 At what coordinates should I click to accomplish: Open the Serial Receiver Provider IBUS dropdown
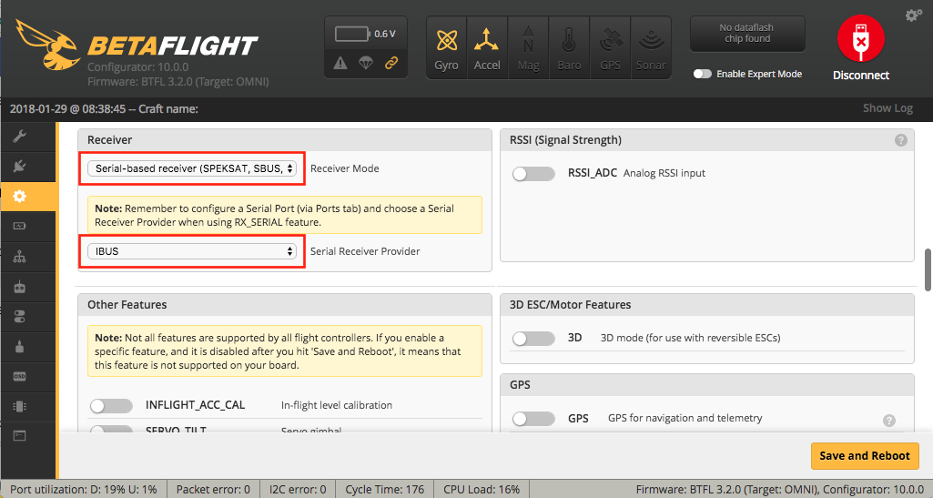point(191,251)
